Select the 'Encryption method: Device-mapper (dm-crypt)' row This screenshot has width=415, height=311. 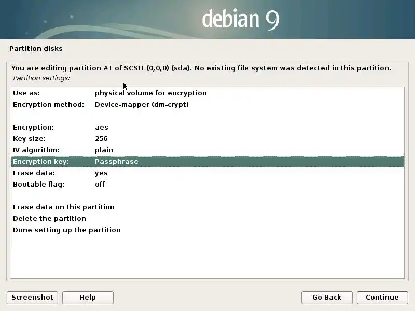[208, 105]
